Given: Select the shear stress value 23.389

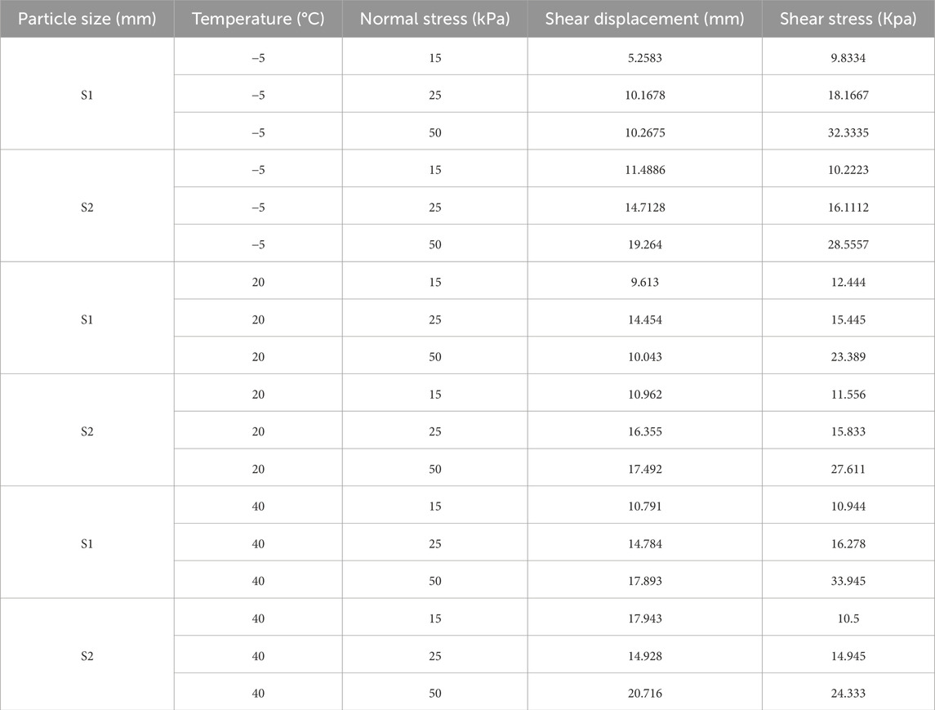Looking at the screenshot, I should (848, 357).
